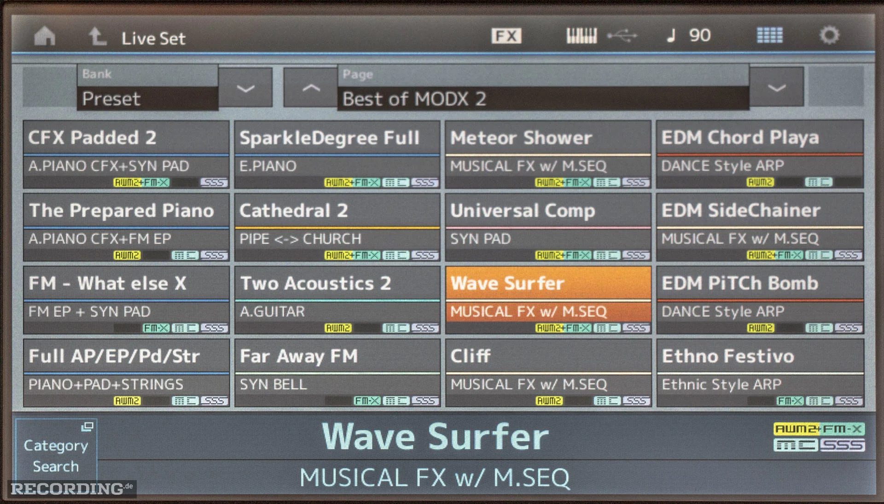
Task: Tap the highlighted Wave Surfer slot
Action: click(x=548, y=300)
